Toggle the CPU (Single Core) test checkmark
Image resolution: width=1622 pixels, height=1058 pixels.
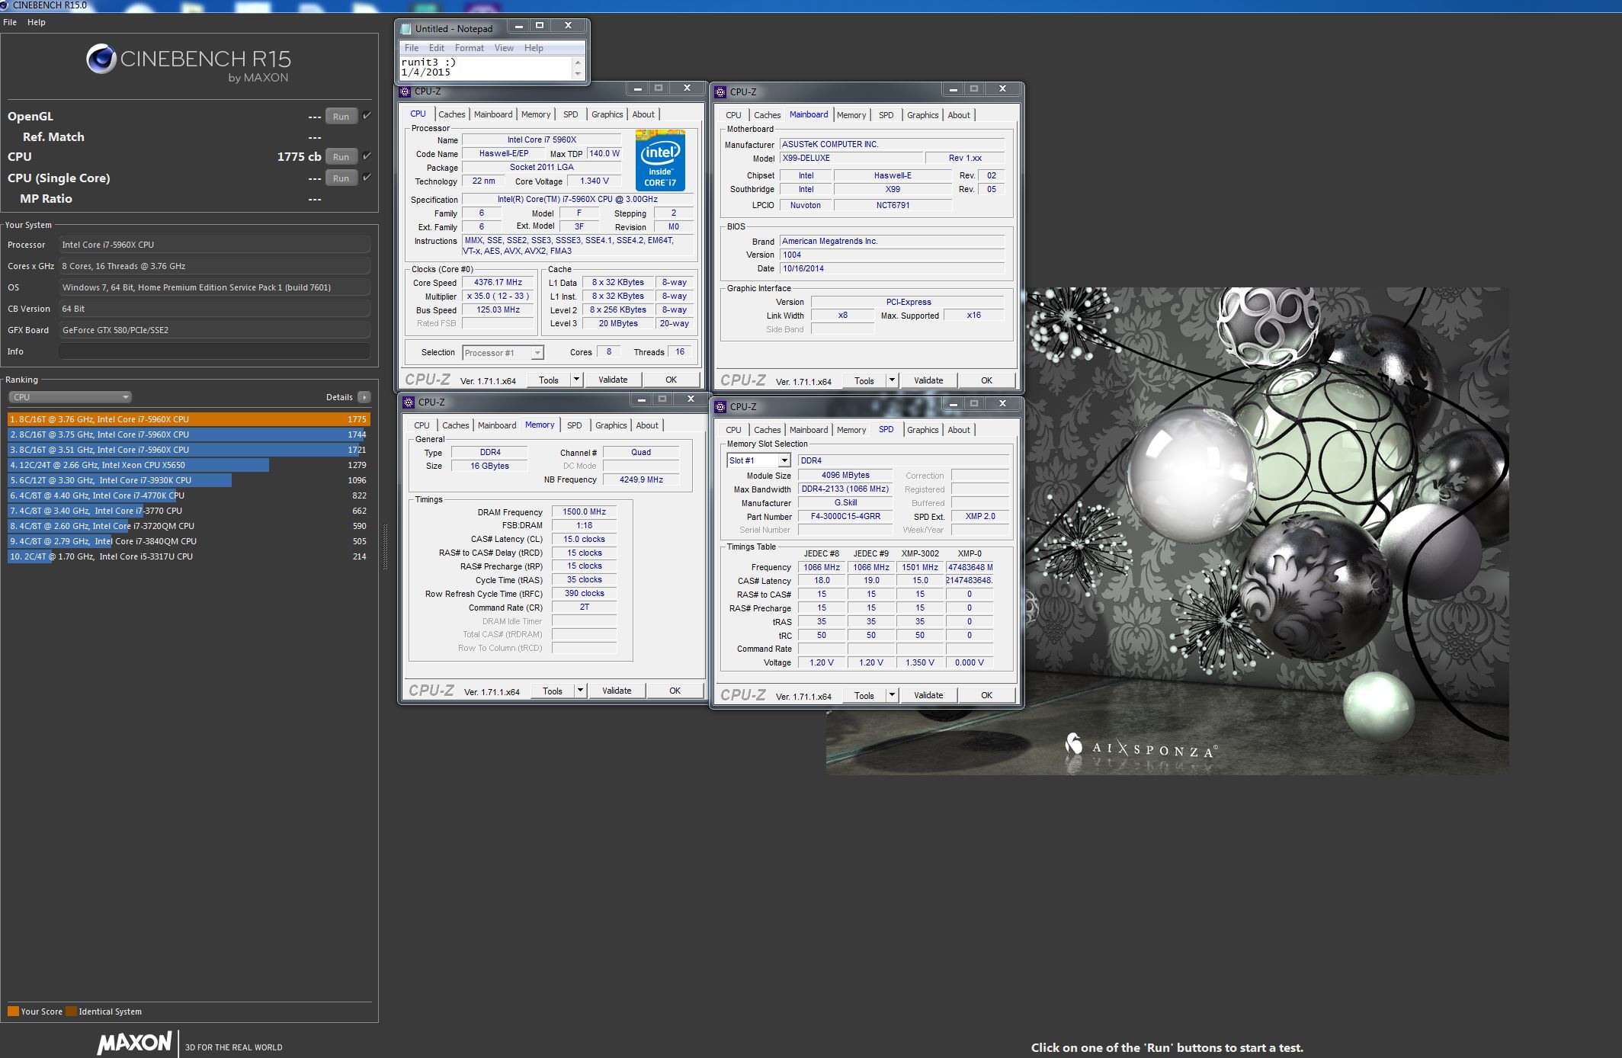click(x=367, y=178)
